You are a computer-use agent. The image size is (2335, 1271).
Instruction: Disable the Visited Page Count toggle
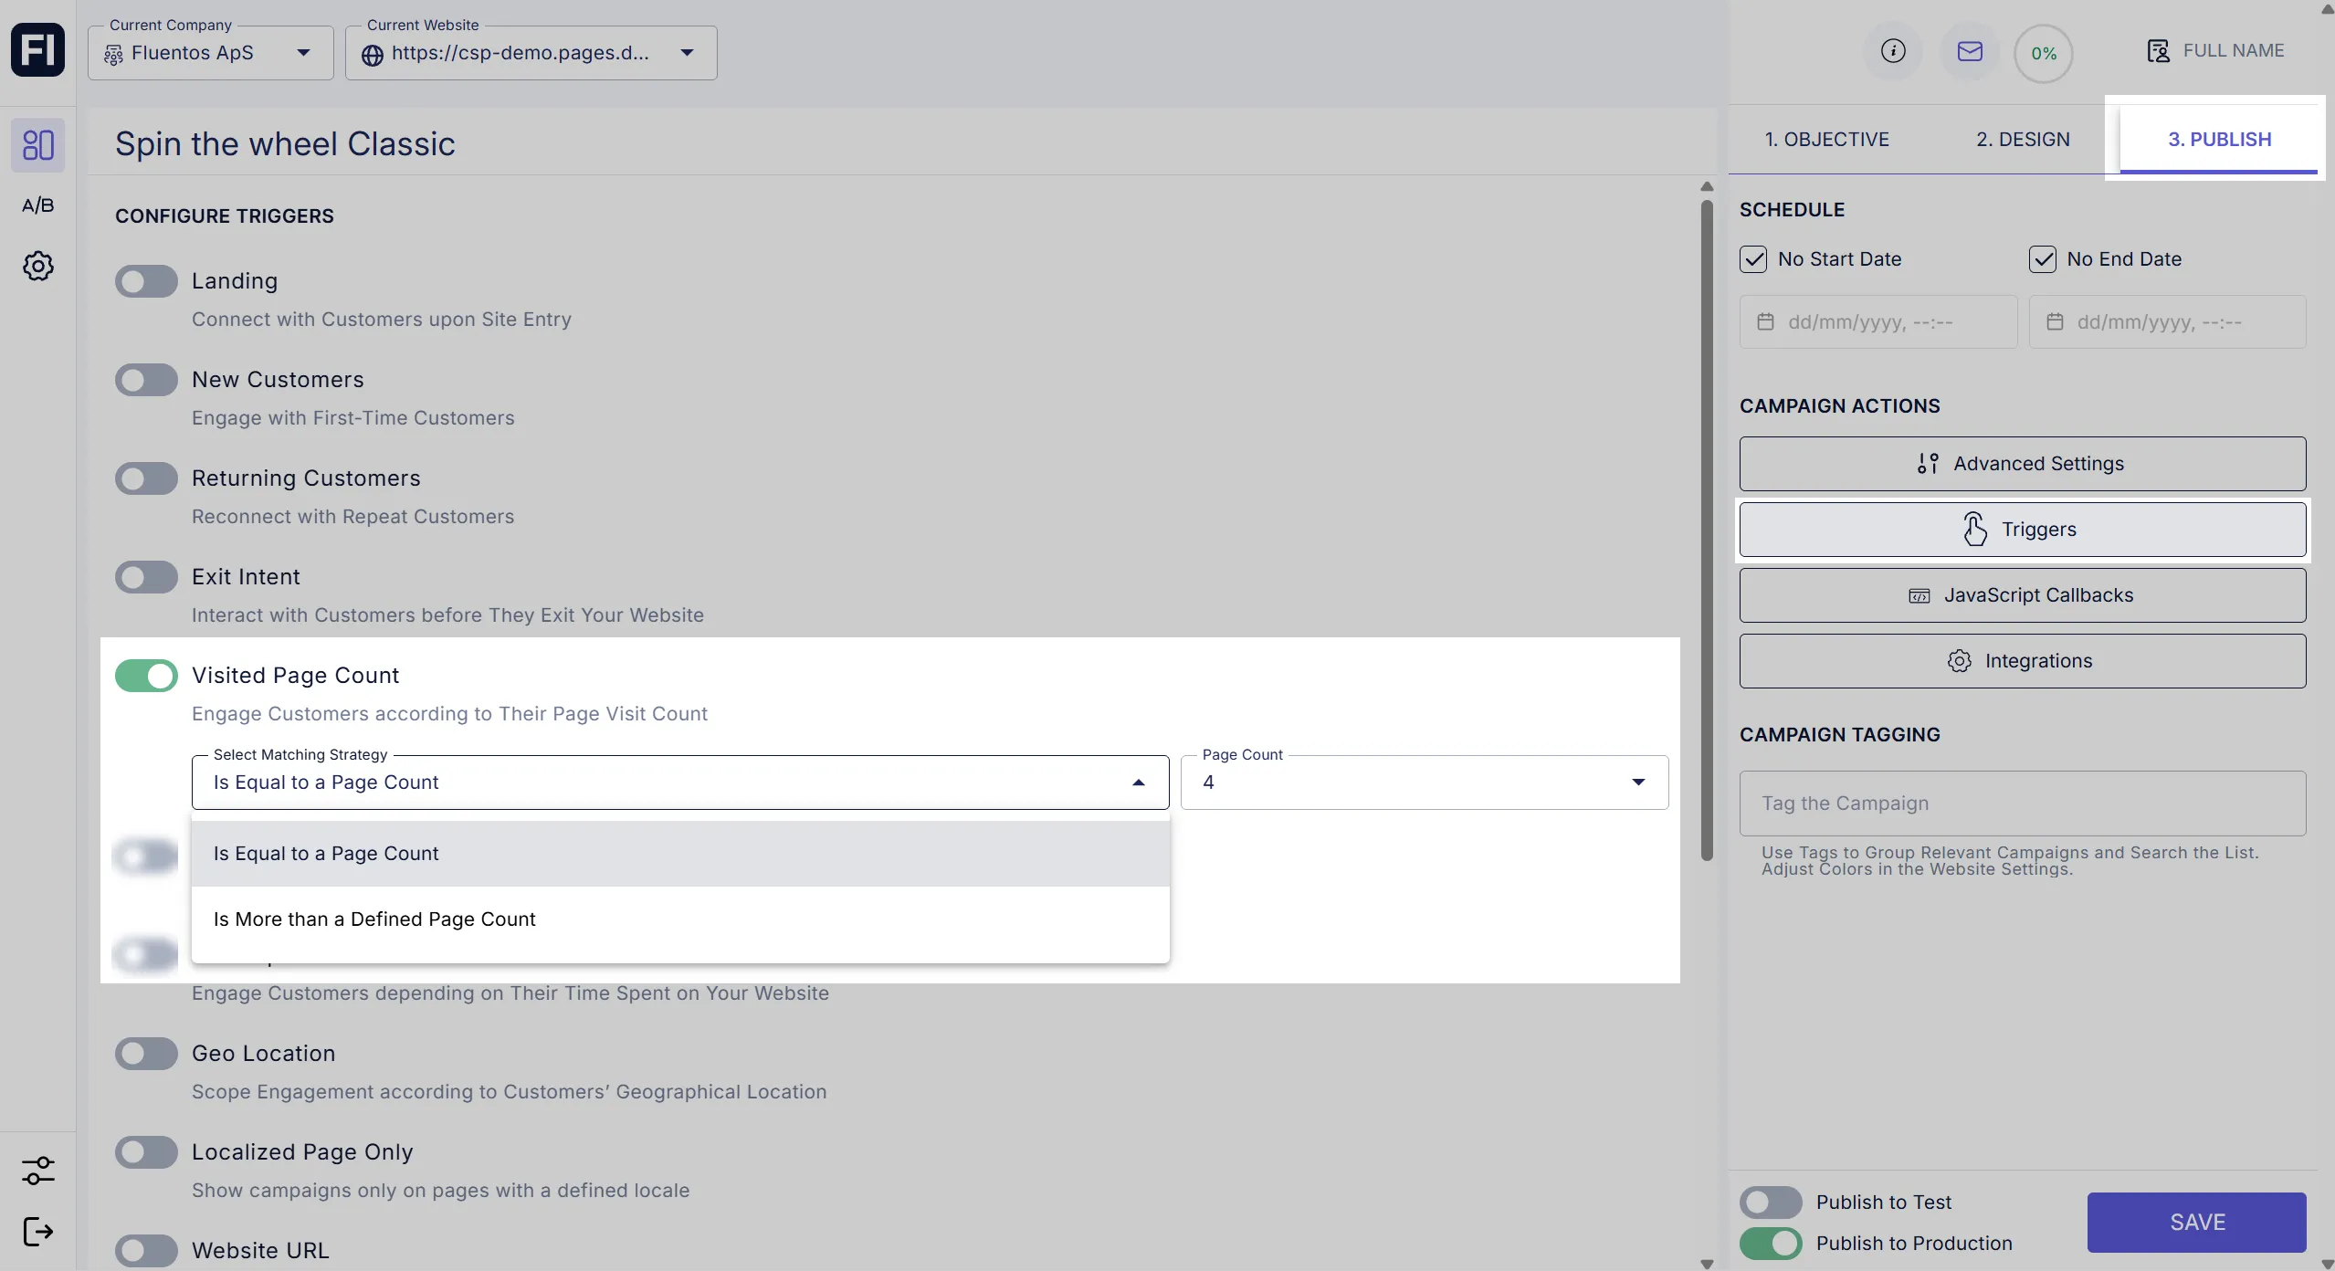pyautogui.click(x=146, y=676)
